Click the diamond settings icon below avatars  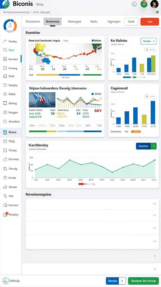click(157, 12)
